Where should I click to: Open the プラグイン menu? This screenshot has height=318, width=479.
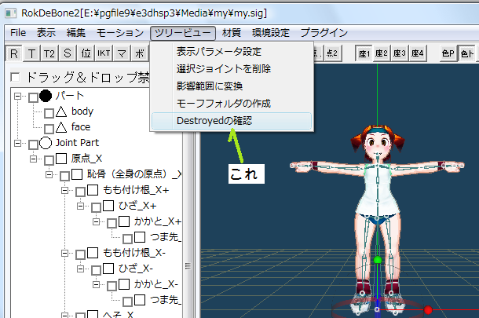click(x=324, y=32)
